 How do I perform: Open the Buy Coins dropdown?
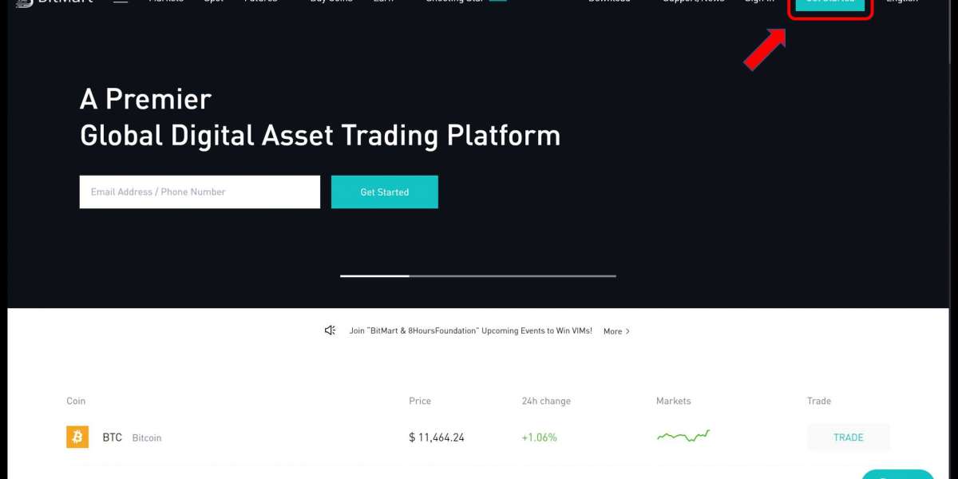331,2
